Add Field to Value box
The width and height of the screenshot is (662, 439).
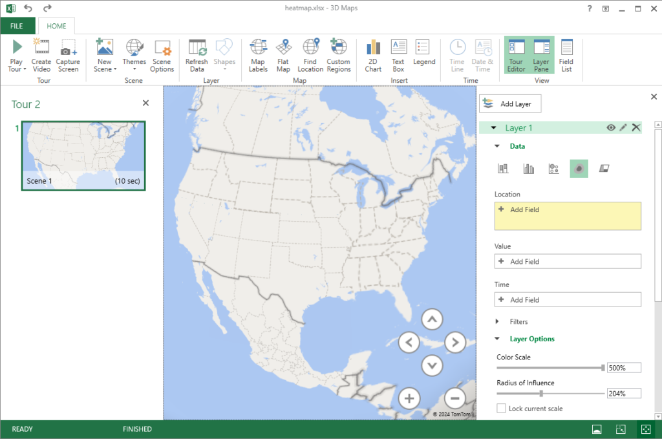tap(568, 261)
